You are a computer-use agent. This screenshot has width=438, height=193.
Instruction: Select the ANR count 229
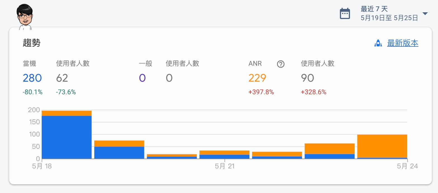(257, 78)
